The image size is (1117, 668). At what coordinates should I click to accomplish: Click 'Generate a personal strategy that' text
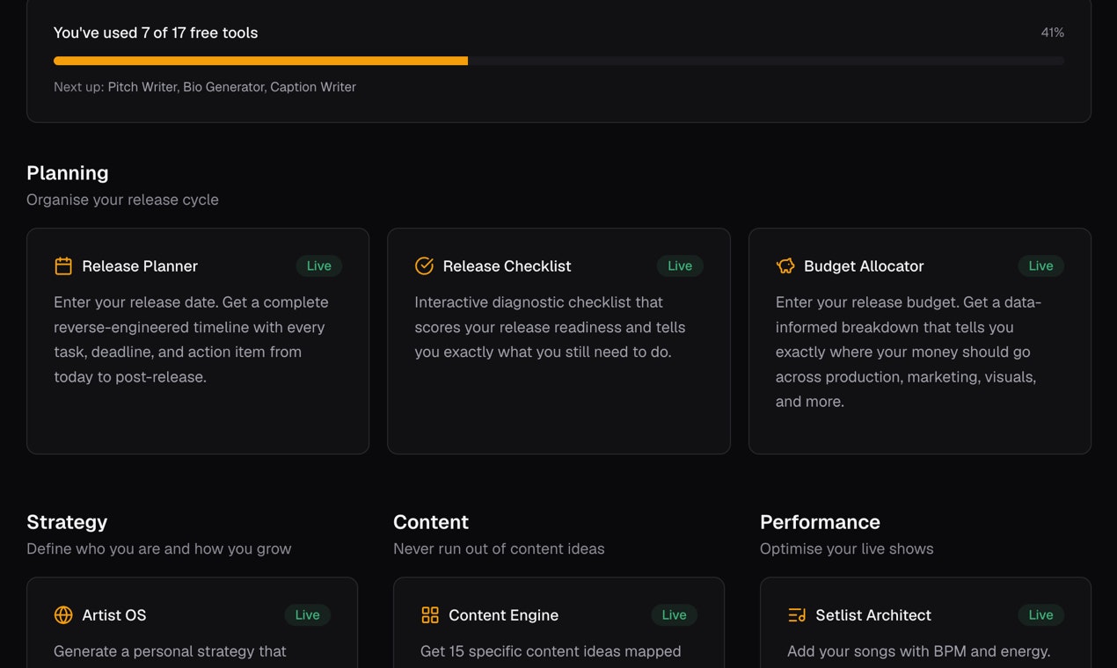pyautogui.click(x=170, y=651)
